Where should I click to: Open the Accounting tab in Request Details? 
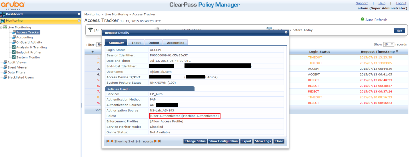[175, 43]
